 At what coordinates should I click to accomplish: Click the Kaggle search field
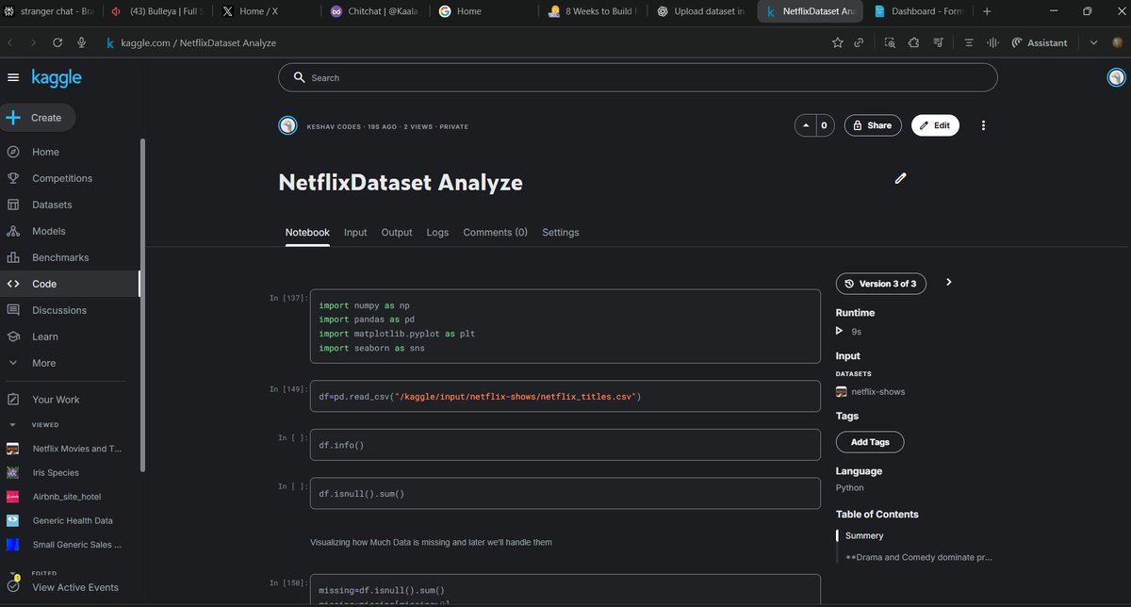(x=637, y=77)
